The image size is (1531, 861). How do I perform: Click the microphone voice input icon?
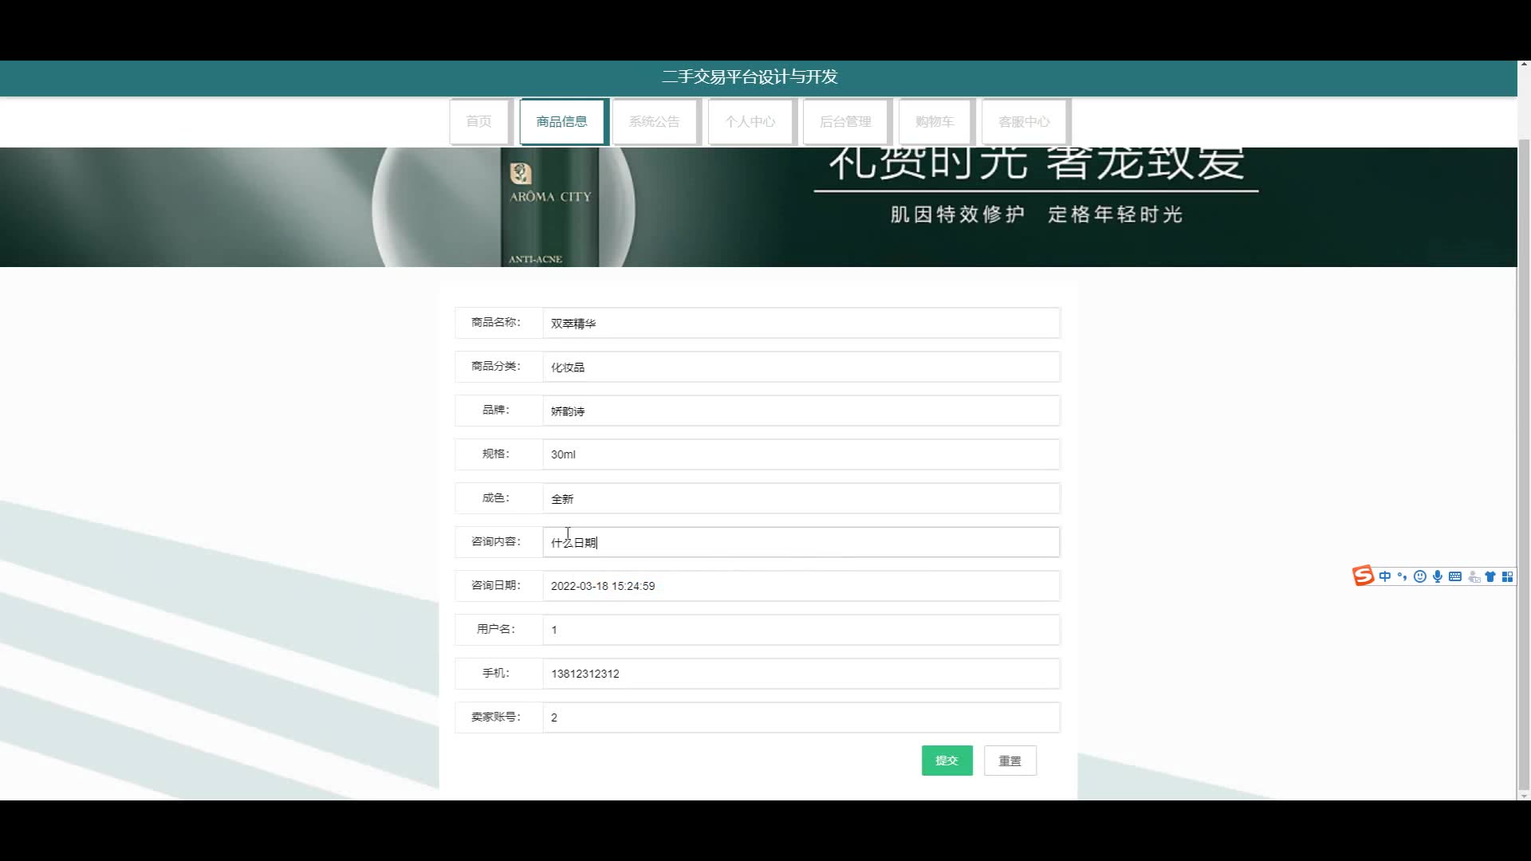click(1437, 576)
